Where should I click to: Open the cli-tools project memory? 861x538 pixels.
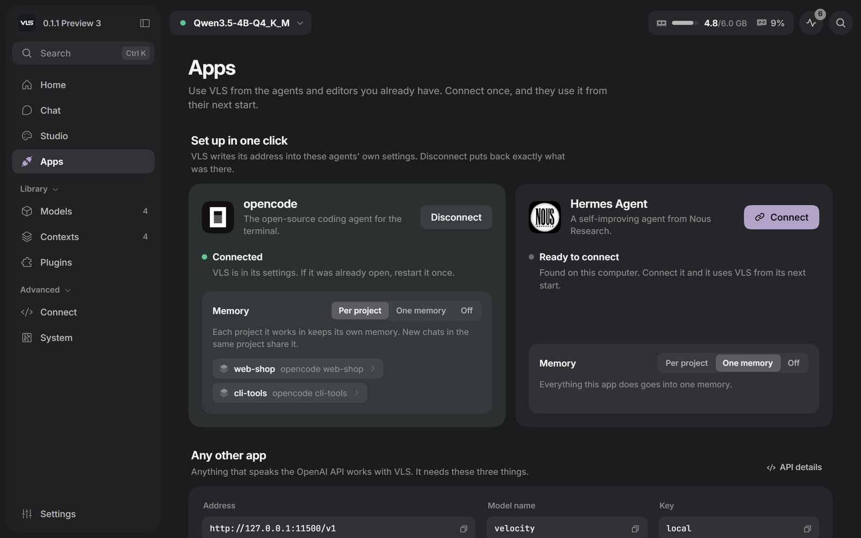(290, 393)
